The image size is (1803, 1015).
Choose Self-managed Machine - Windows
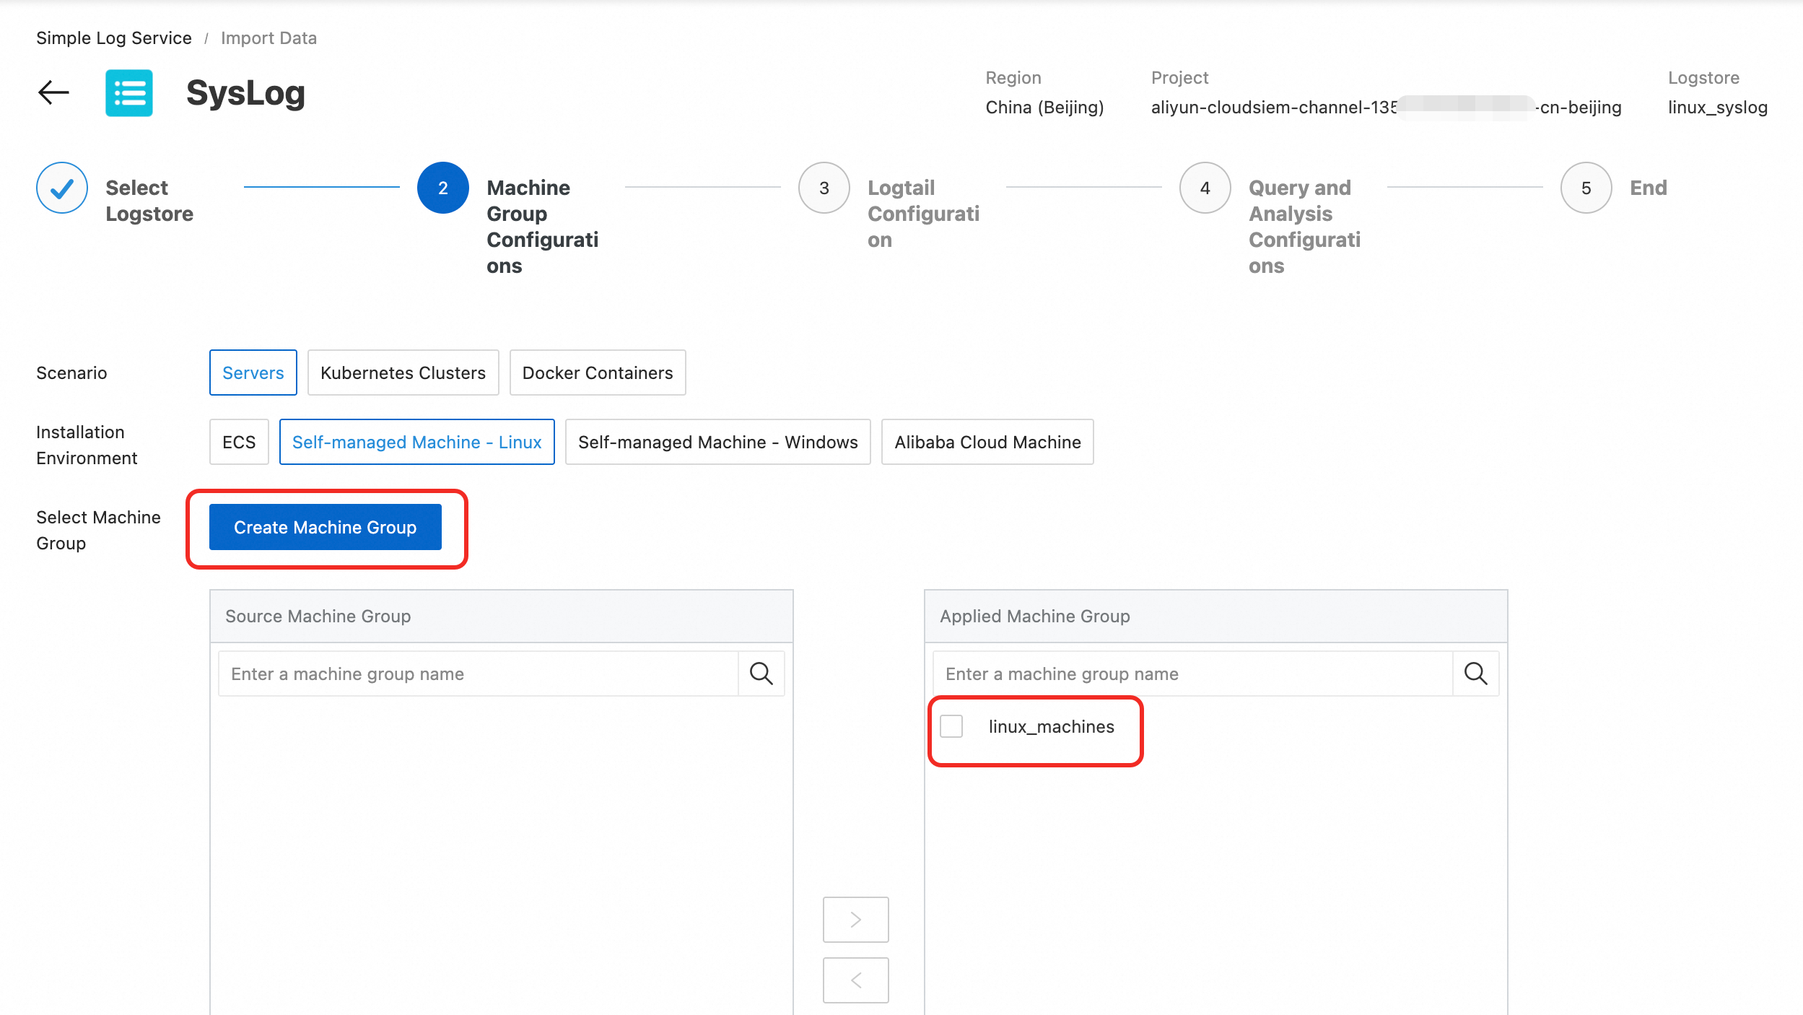718,442
